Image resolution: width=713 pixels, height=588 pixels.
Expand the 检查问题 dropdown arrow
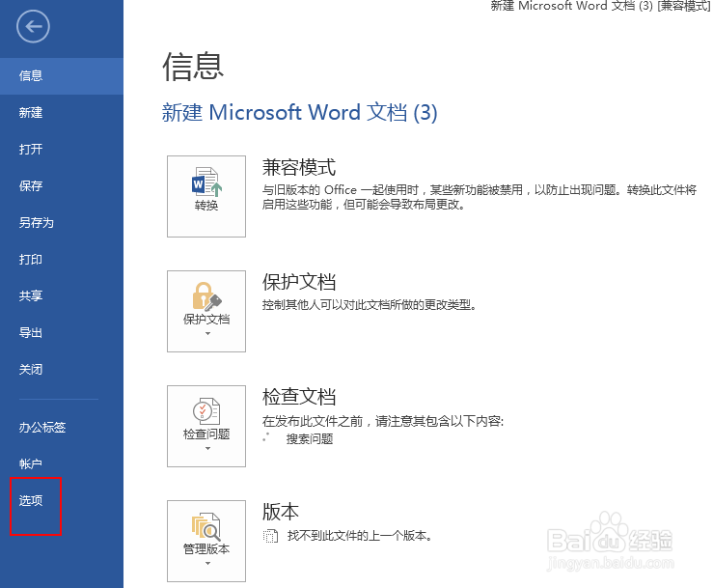(x=207, y=448)
